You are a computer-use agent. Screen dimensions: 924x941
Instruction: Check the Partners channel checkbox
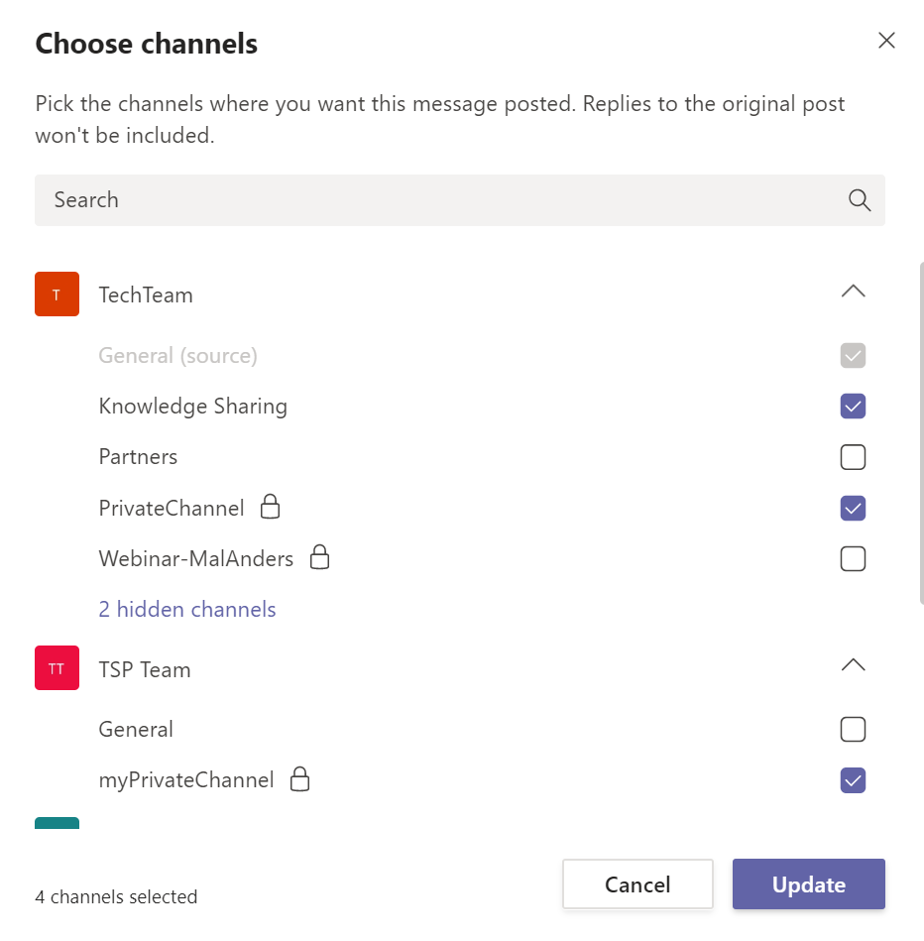(x=853, y=457)
